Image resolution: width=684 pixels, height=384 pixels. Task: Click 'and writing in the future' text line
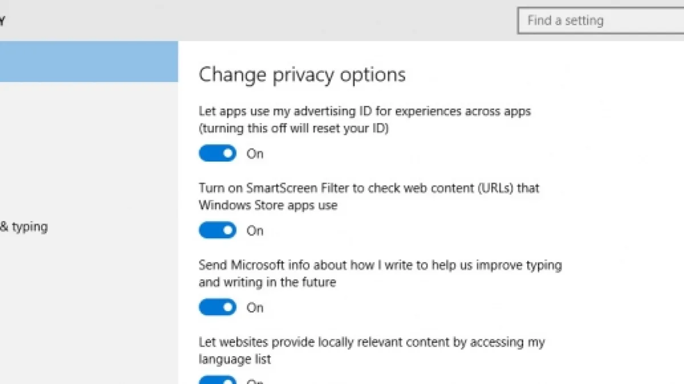coord(267,282)
